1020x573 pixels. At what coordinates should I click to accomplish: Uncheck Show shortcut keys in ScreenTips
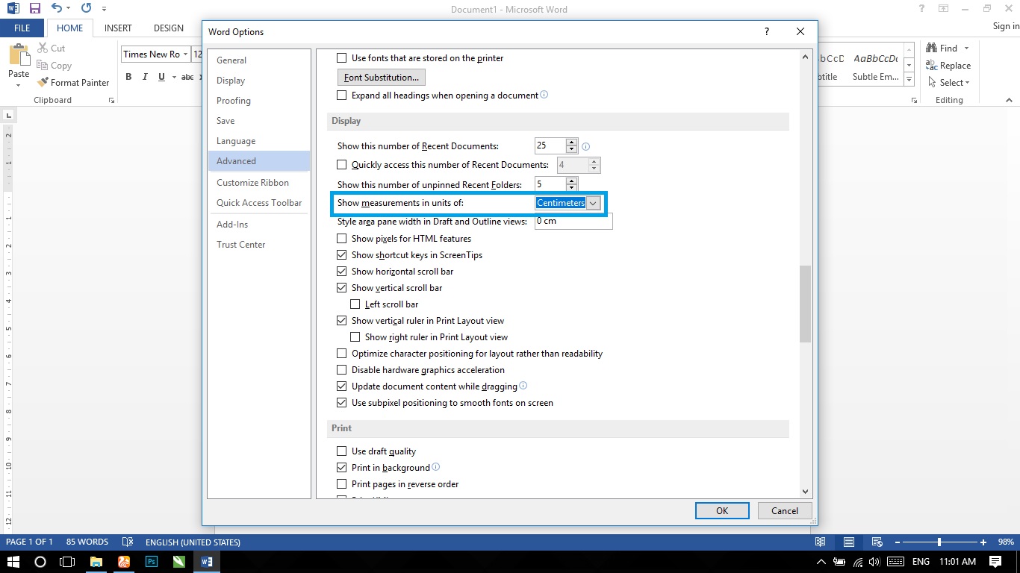[x=342, y=255]
